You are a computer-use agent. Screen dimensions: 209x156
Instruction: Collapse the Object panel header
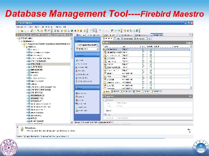pos(98,40)
